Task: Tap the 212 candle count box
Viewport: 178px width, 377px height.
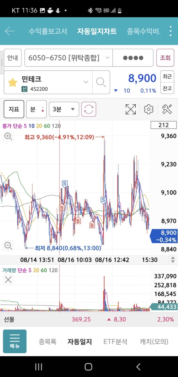Action: point(164,125)
